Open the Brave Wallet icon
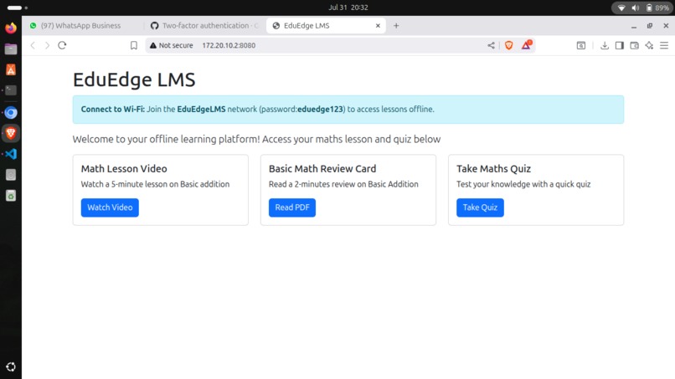This screenshot has height=379, width=675. (x=634, y=45)
